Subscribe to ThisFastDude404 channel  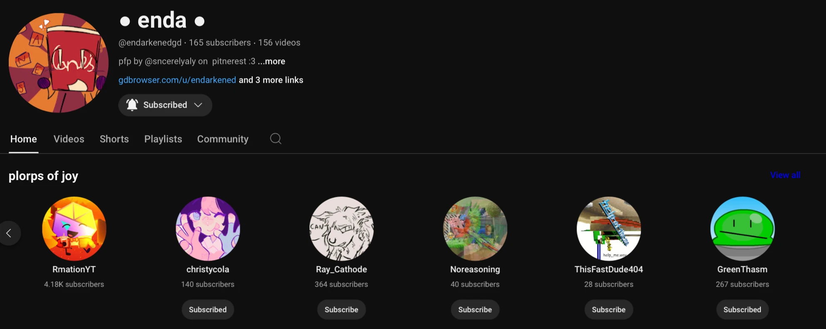[609, 309]
